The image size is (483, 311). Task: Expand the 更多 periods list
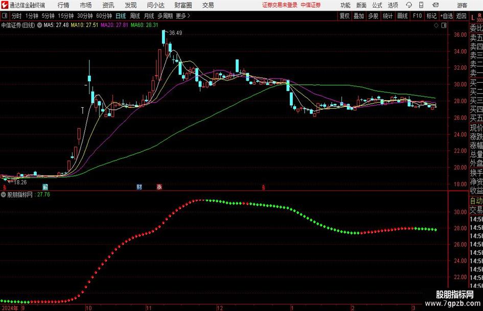tap(183, 16)
